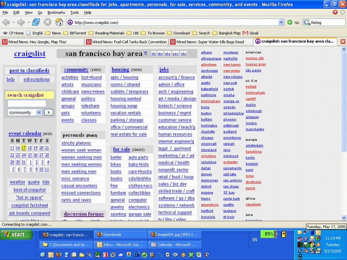The height and width of the screenshot is (260, 347).
Task: Click the page vertical scrollbar
Action: click(x=344, y=101)
